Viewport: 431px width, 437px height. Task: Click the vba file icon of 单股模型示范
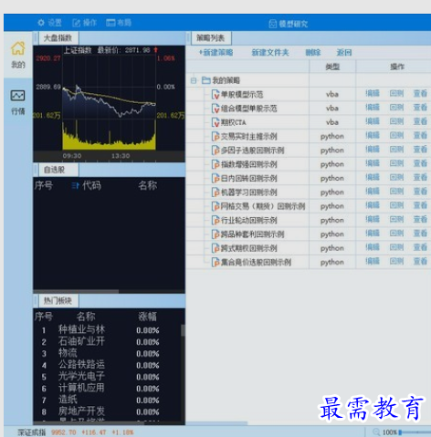pyautogui.click(x=215, y=95)
